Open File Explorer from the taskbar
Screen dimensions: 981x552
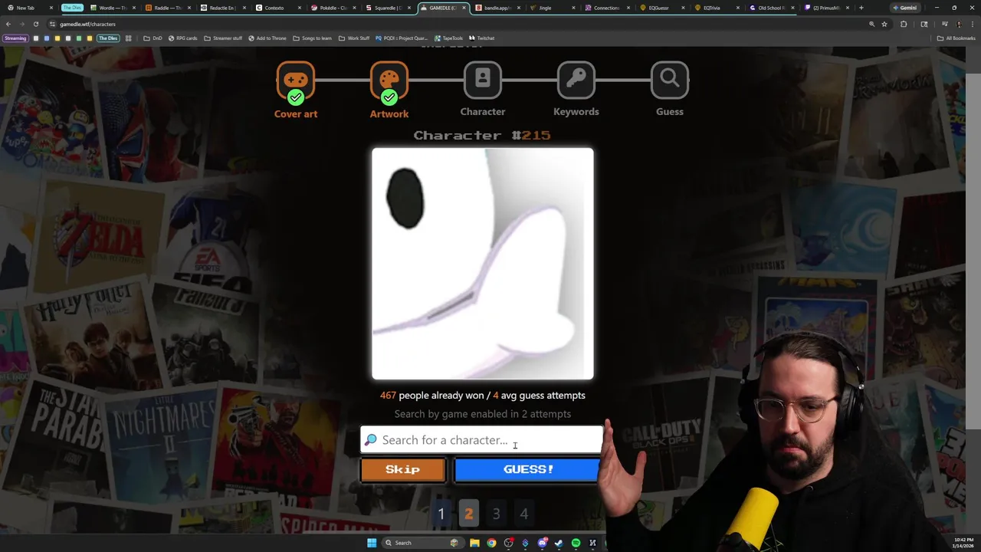click(x=474, y=543)
